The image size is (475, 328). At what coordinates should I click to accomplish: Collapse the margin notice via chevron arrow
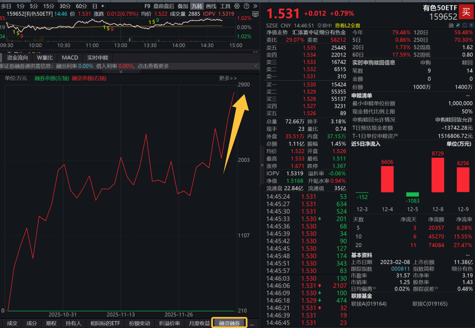(x=121, y=72)
